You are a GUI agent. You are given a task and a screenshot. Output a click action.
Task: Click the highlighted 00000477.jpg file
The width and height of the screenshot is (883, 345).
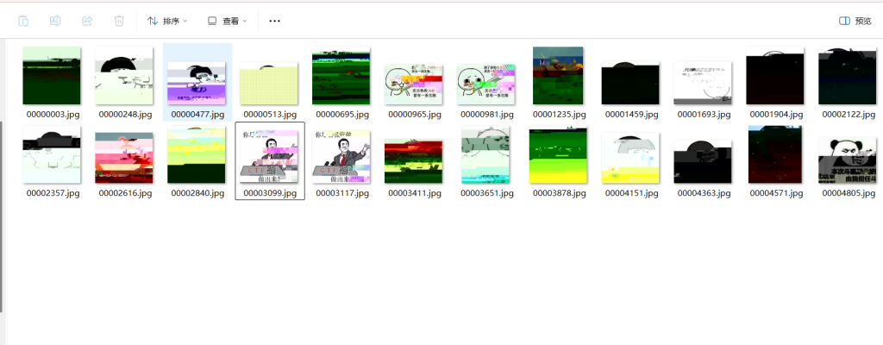pos(197,77)
